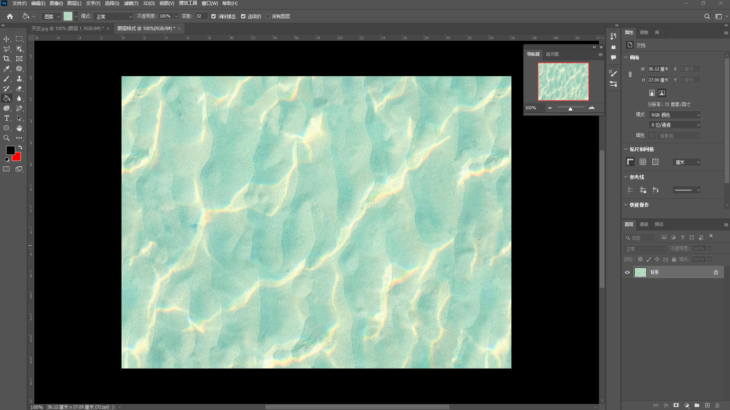Switch to the 天空.jpg document tab
This screenshot has height=410, width=730.
[67, 29]
